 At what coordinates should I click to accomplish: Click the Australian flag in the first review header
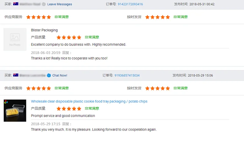click(x=16, y=4)
